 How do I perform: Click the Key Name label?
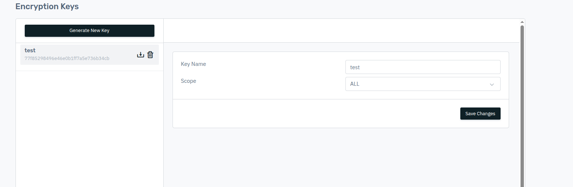point(193,64)
